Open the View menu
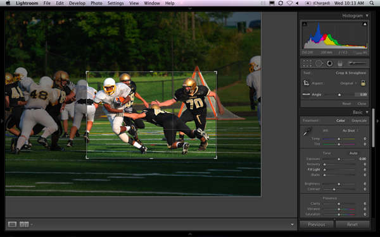The width and height of the screenshot is (380, 237). pos(134,3)
